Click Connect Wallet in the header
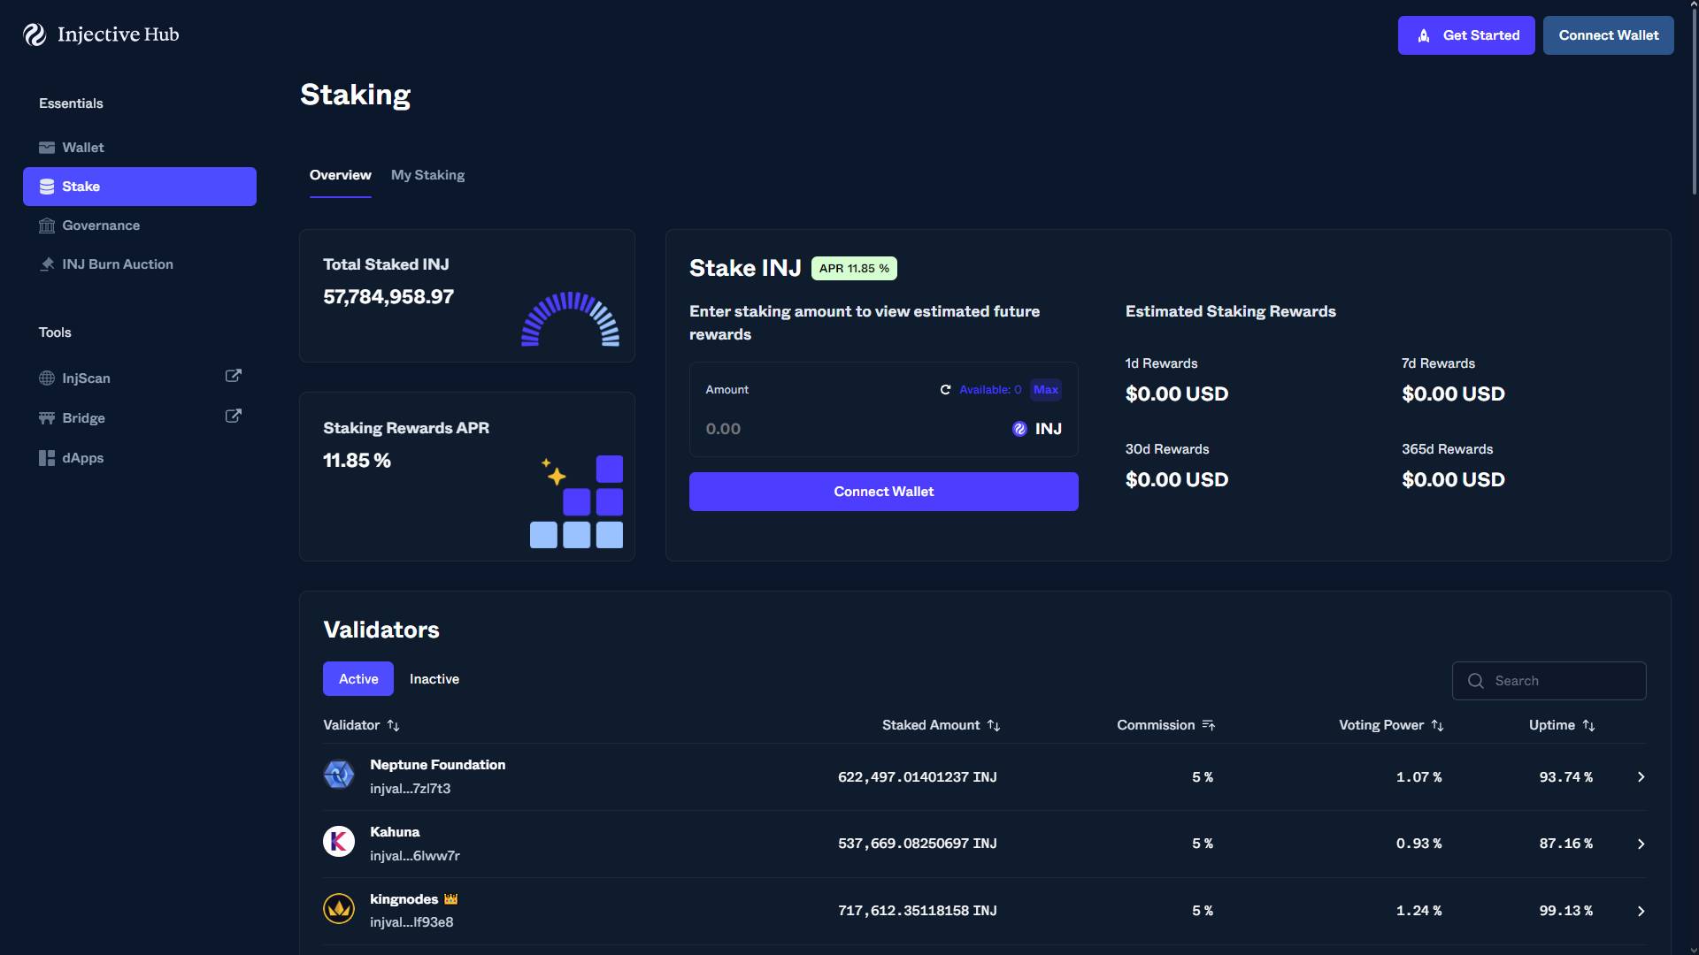 coord(1609,35)
